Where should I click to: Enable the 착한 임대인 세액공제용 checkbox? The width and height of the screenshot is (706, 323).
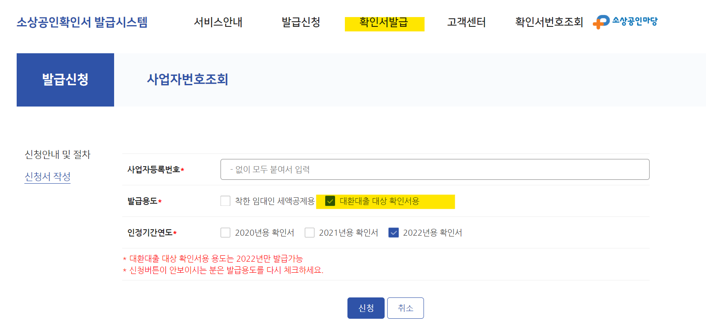click(225, 201)
